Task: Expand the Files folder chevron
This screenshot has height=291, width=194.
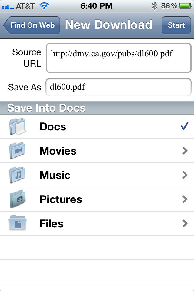Action: (x=185, y=224)
